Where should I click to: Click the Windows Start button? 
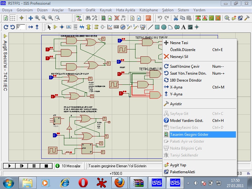(x=9, y=183)
